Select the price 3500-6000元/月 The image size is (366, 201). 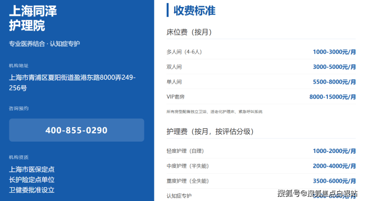tap(334, 181)
